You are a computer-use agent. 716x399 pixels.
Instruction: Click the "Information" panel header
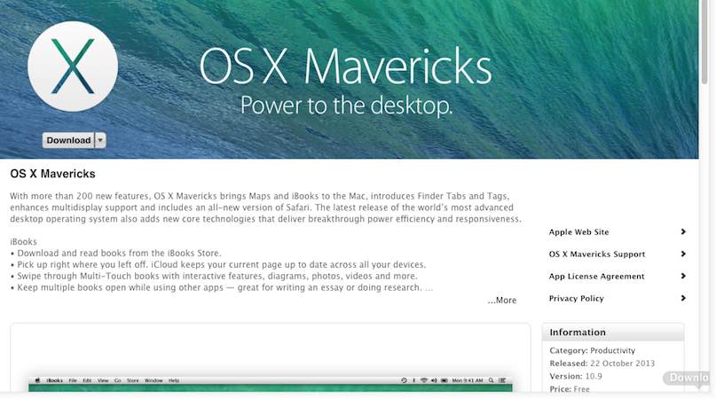613,332
